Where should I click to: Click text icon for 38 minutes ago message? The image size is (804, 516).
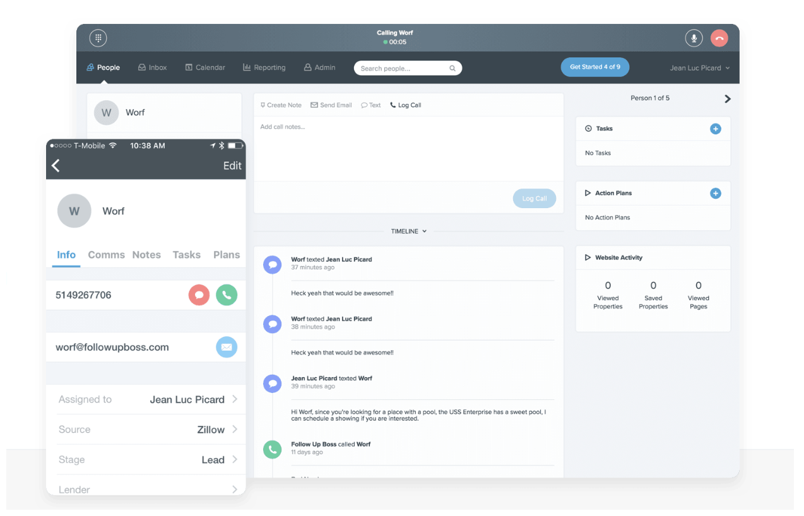[x=273, y=324]
